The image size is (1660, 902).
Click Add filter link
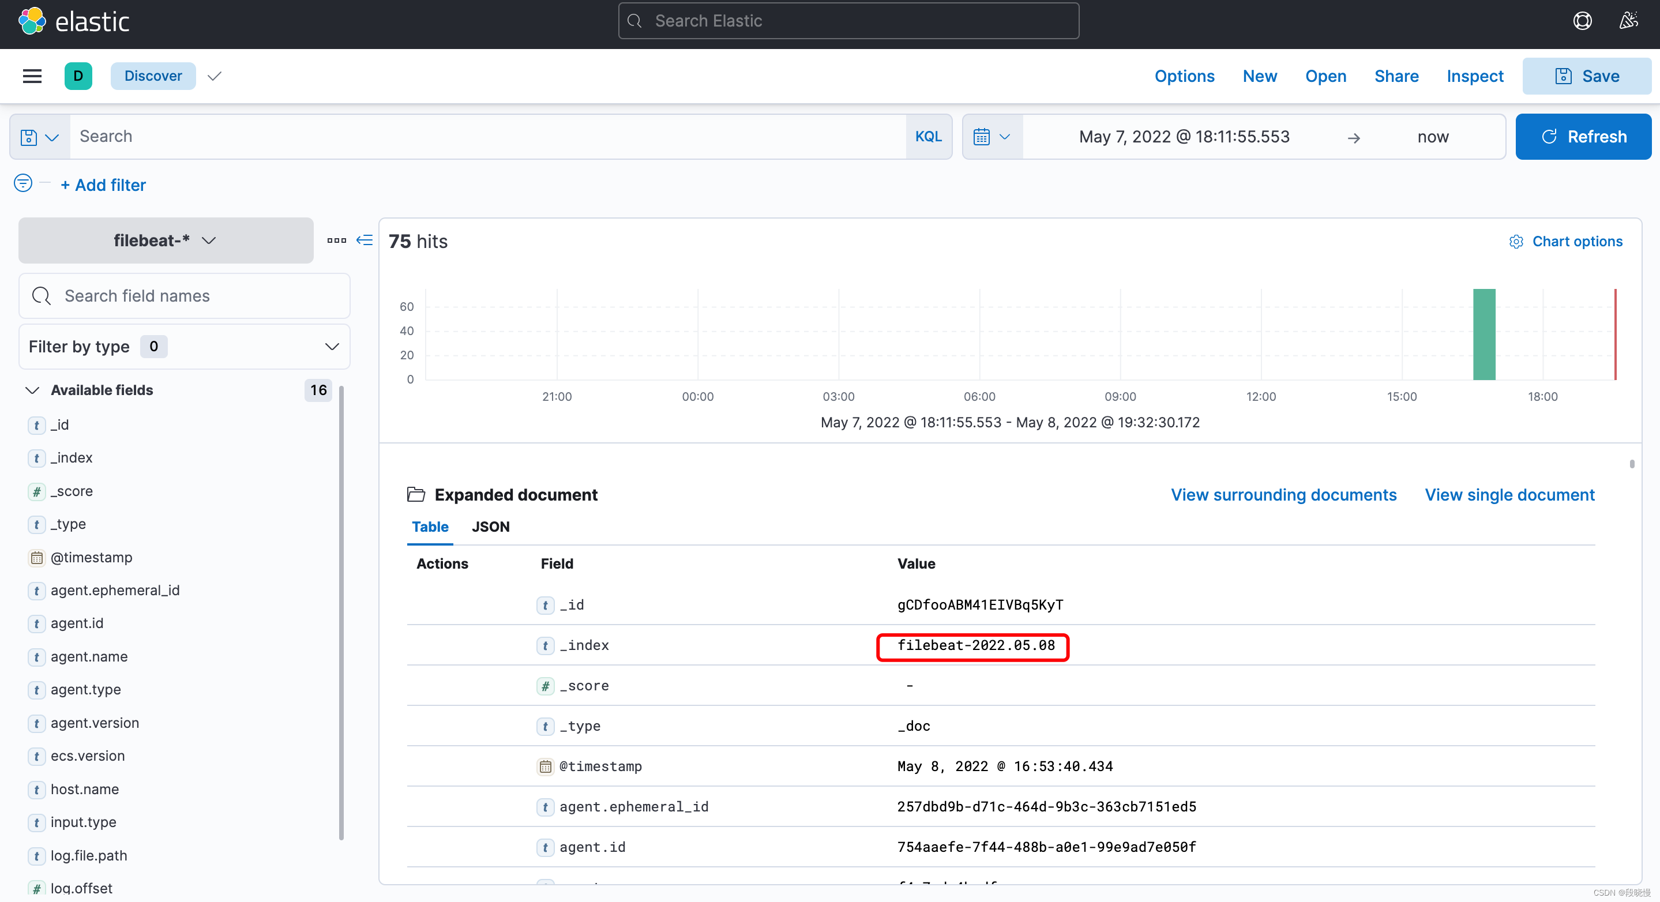click(103, 185)
